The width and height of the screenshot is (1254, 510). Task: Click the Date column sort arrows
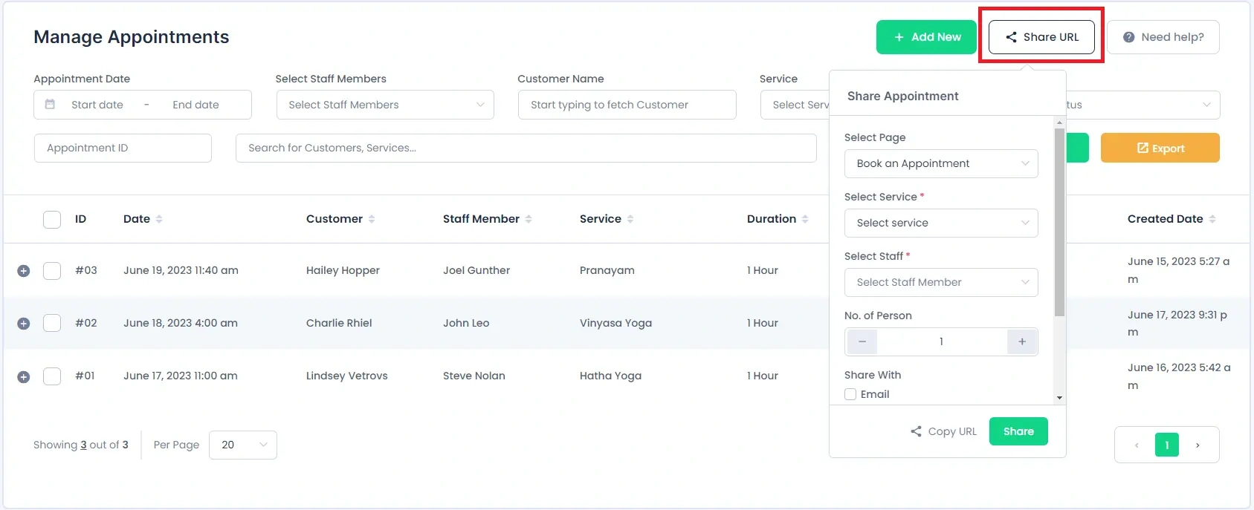click(159, 219)
